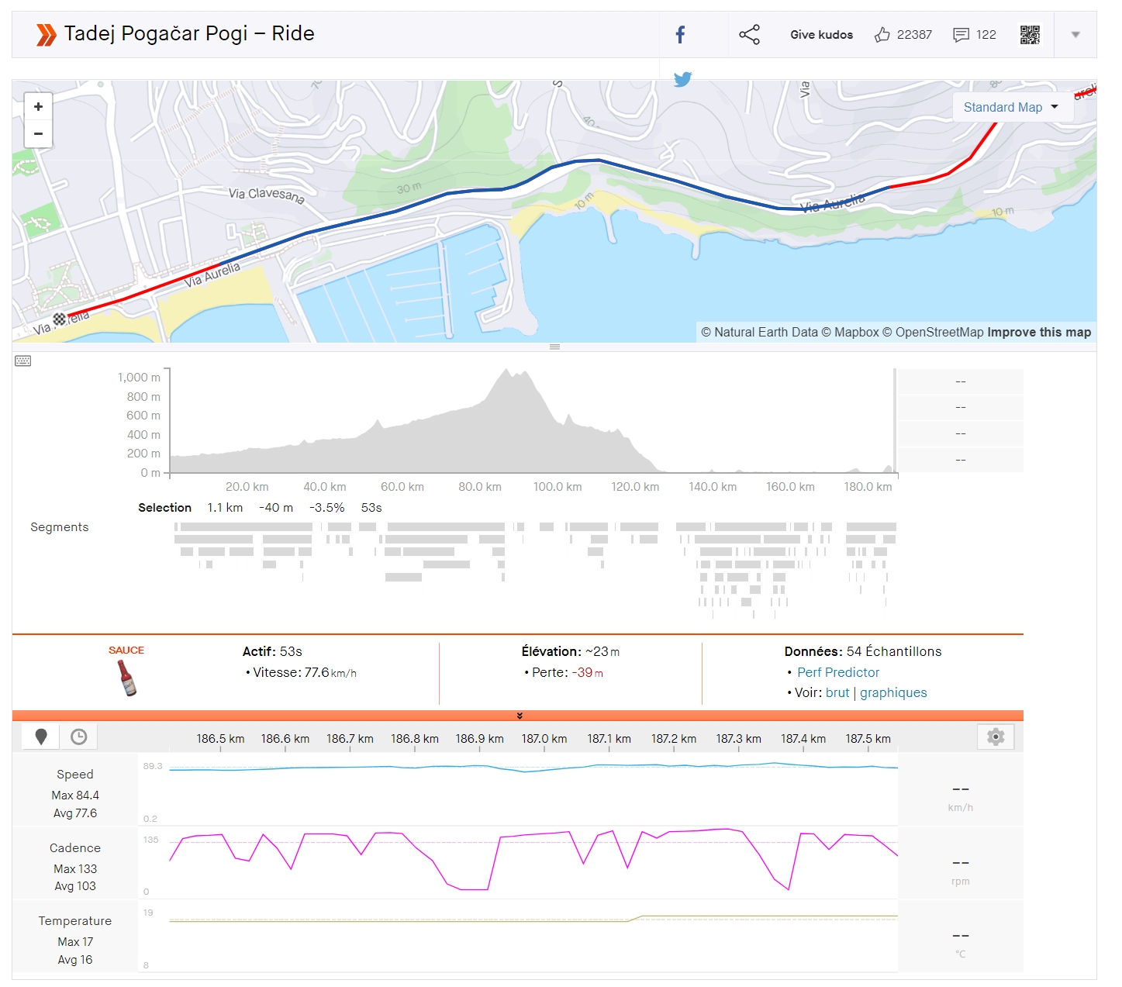Click the map resize handle below map
This screenshot has height=987, width=1122.
pyautogui.click(x=554, y=347)
